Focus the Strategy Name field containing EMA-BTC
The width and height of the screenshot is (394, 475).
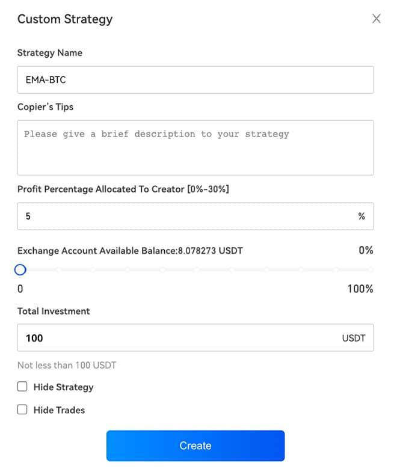[195, 79]
